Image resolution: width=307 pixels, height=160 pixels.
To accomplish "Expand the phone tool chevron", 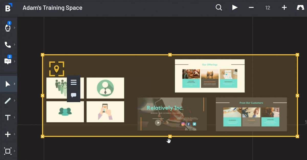I will click(15, 45).
